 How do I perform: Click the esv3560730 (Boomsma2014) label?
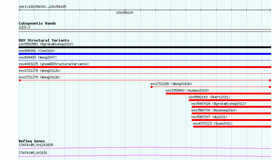pyautogui.click(x=214, y=110)
